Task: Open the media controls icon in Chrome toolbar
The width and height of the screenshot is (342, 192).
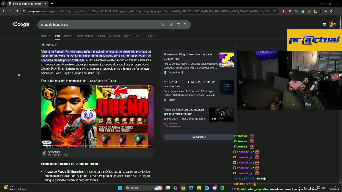Action: pos(325,11)
